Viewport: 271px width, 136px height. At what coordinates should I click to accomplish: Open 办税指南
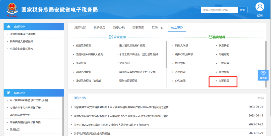point(224,54)
